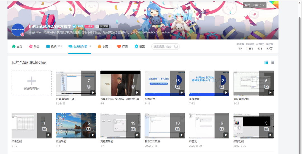Select the 合集和列表 tab

(79, 46)
